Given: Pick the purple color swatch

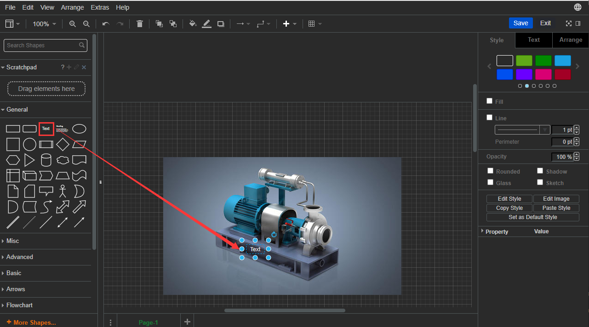Looking at the screenshot, I should 524,74.
